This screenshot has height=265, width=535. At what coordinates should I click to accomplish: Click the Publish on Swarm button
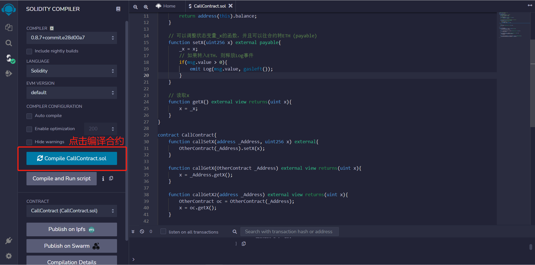[71, 246]
